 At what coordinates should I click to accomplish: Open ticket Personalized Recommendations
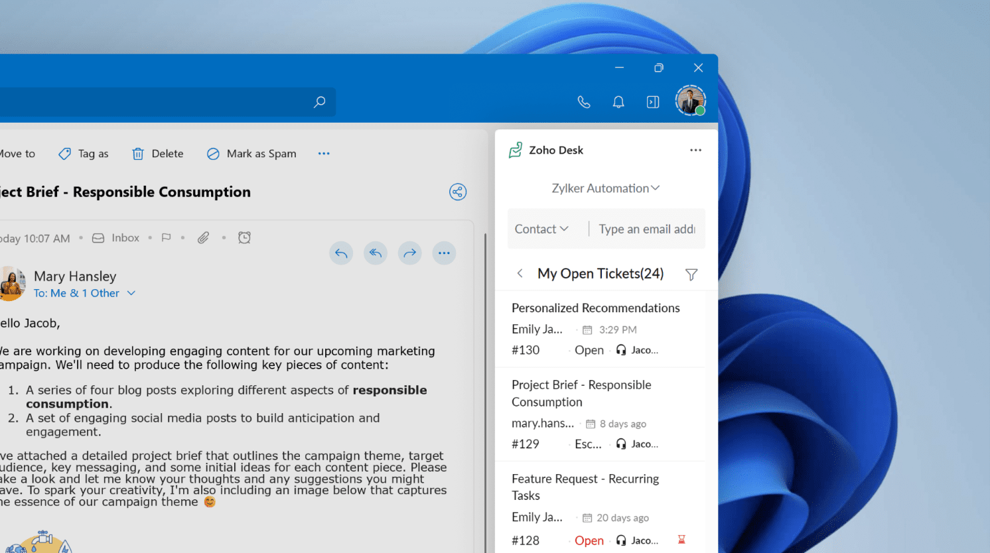pyautogui.click(x=596, y=308)
